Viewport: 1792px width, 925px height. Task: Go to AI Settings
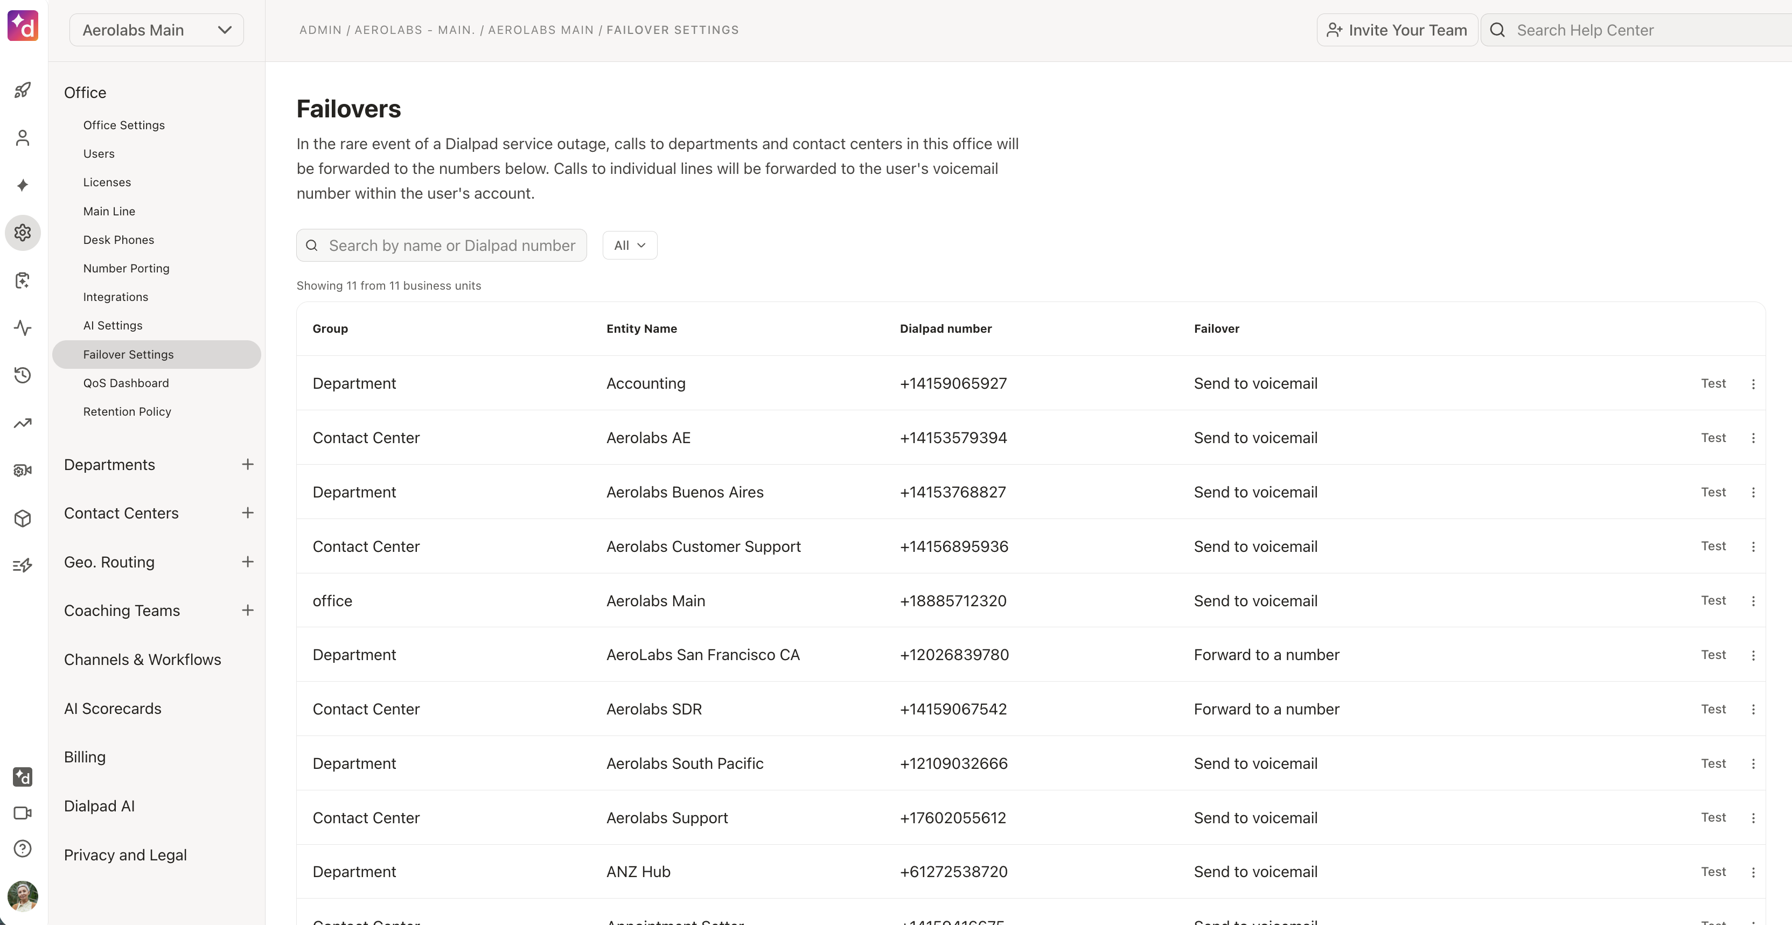tap(113, 326)
